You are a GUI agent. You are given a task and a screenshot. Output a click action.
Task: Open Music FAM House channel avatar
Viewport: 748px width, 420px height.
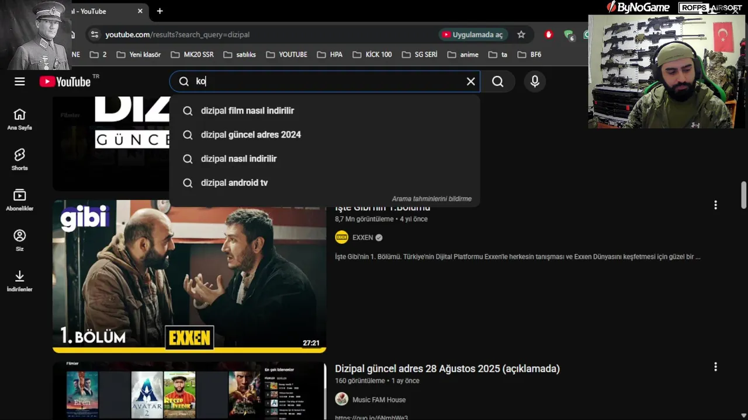[342, 399]
